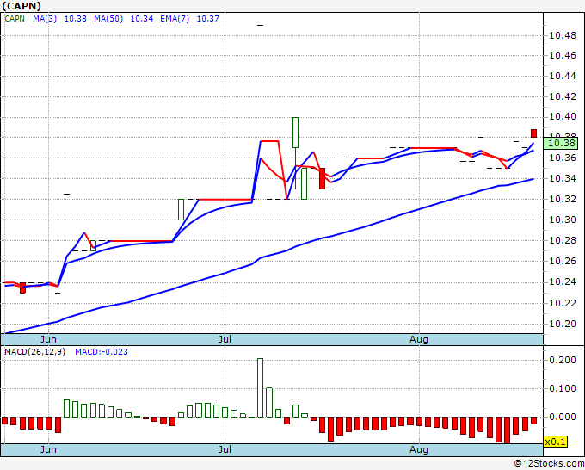
Task: Click the 10.24 price axis label
Action: pos(563,281)
